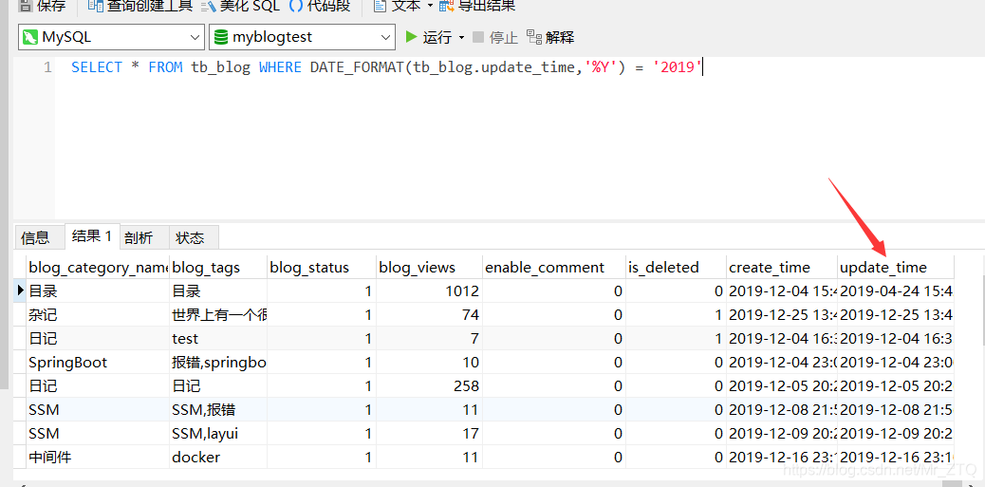Click the blog_views column header

pos(428,268)
